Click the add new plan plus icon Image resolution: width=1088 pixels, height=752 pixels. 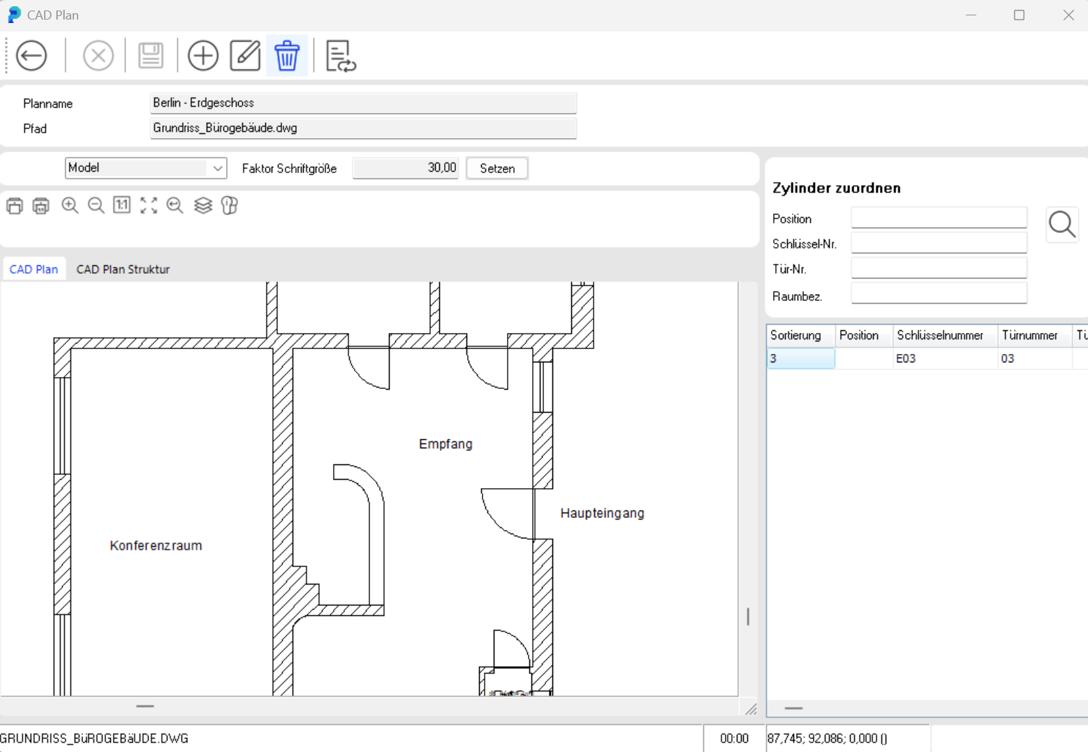point(203,56)
